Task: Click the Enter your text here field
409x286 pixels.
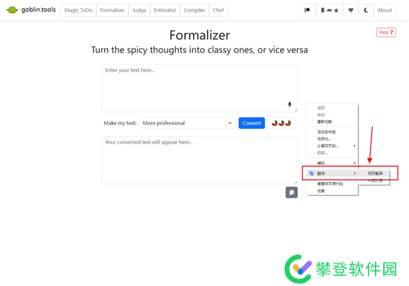Action: 199,89
